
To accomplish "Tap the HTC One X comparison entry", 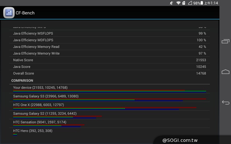I will click(109, 106).
